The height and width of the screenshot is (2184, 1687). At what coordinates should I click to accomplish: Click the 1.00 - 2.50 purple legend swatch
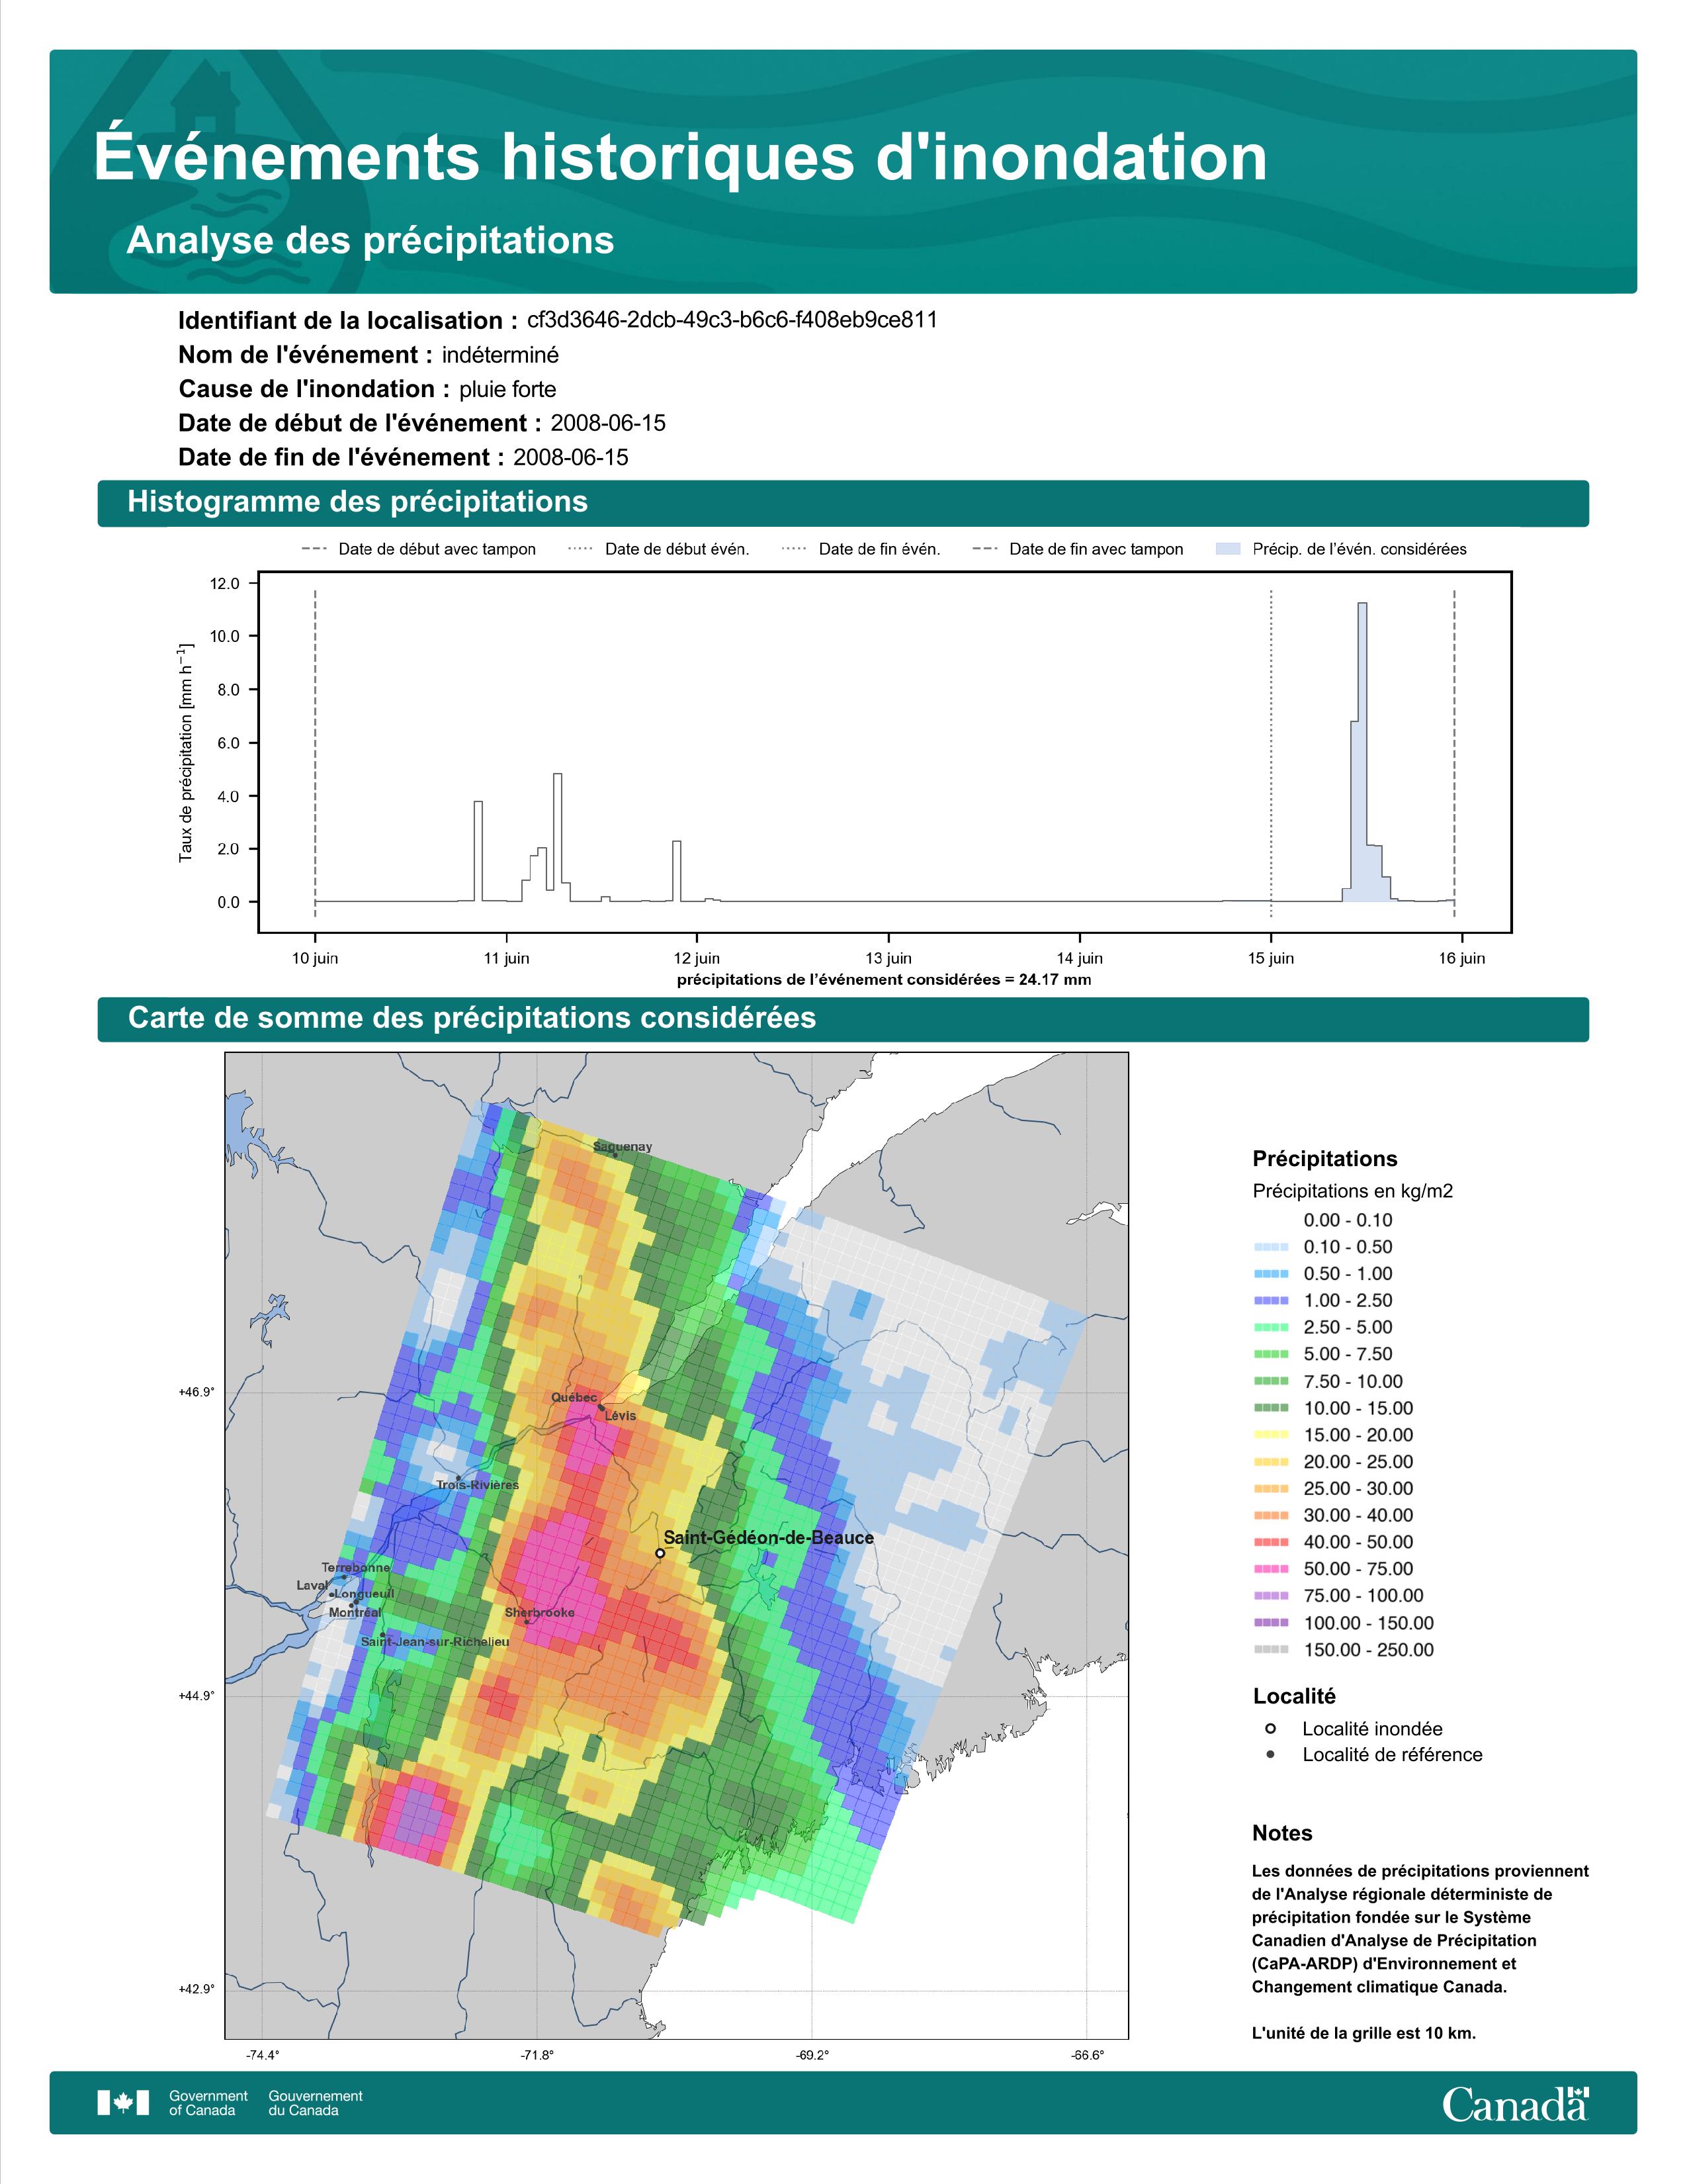(x=1270, y=1300)
